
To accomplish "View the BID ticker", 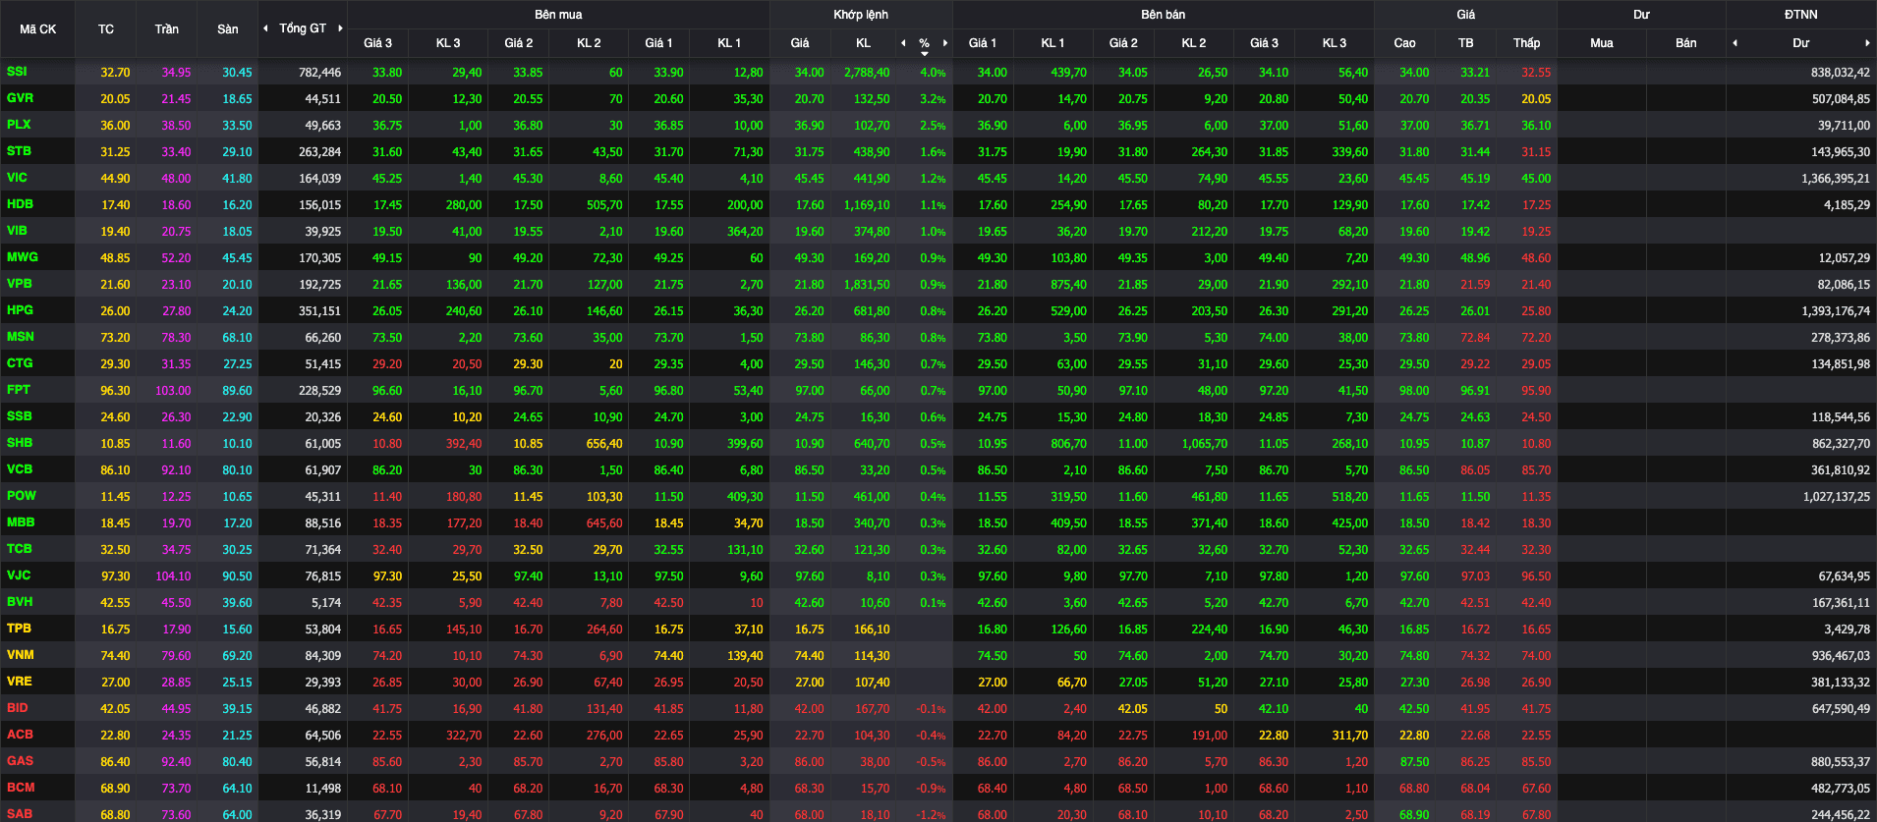I will (x=17, y=708).
